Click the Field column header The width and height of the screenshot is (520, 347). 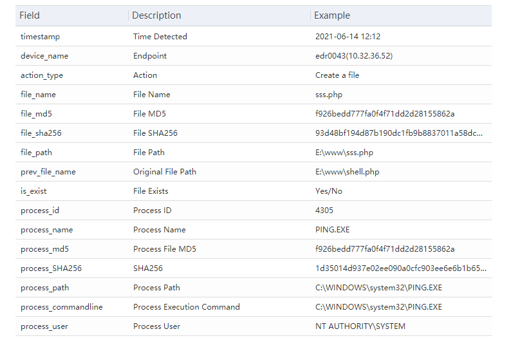coord(30,15)
